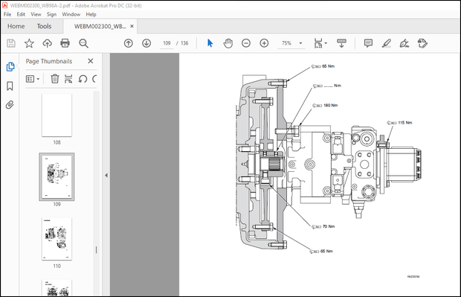Viewport: 461px width, 297px height.
Task: Click the stamp tool icon
Action: pos(422,43)
